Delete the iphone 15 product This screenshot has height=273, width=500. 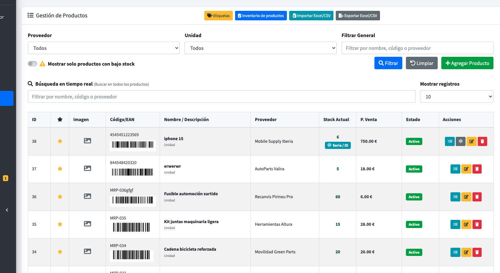coord(482,141)
